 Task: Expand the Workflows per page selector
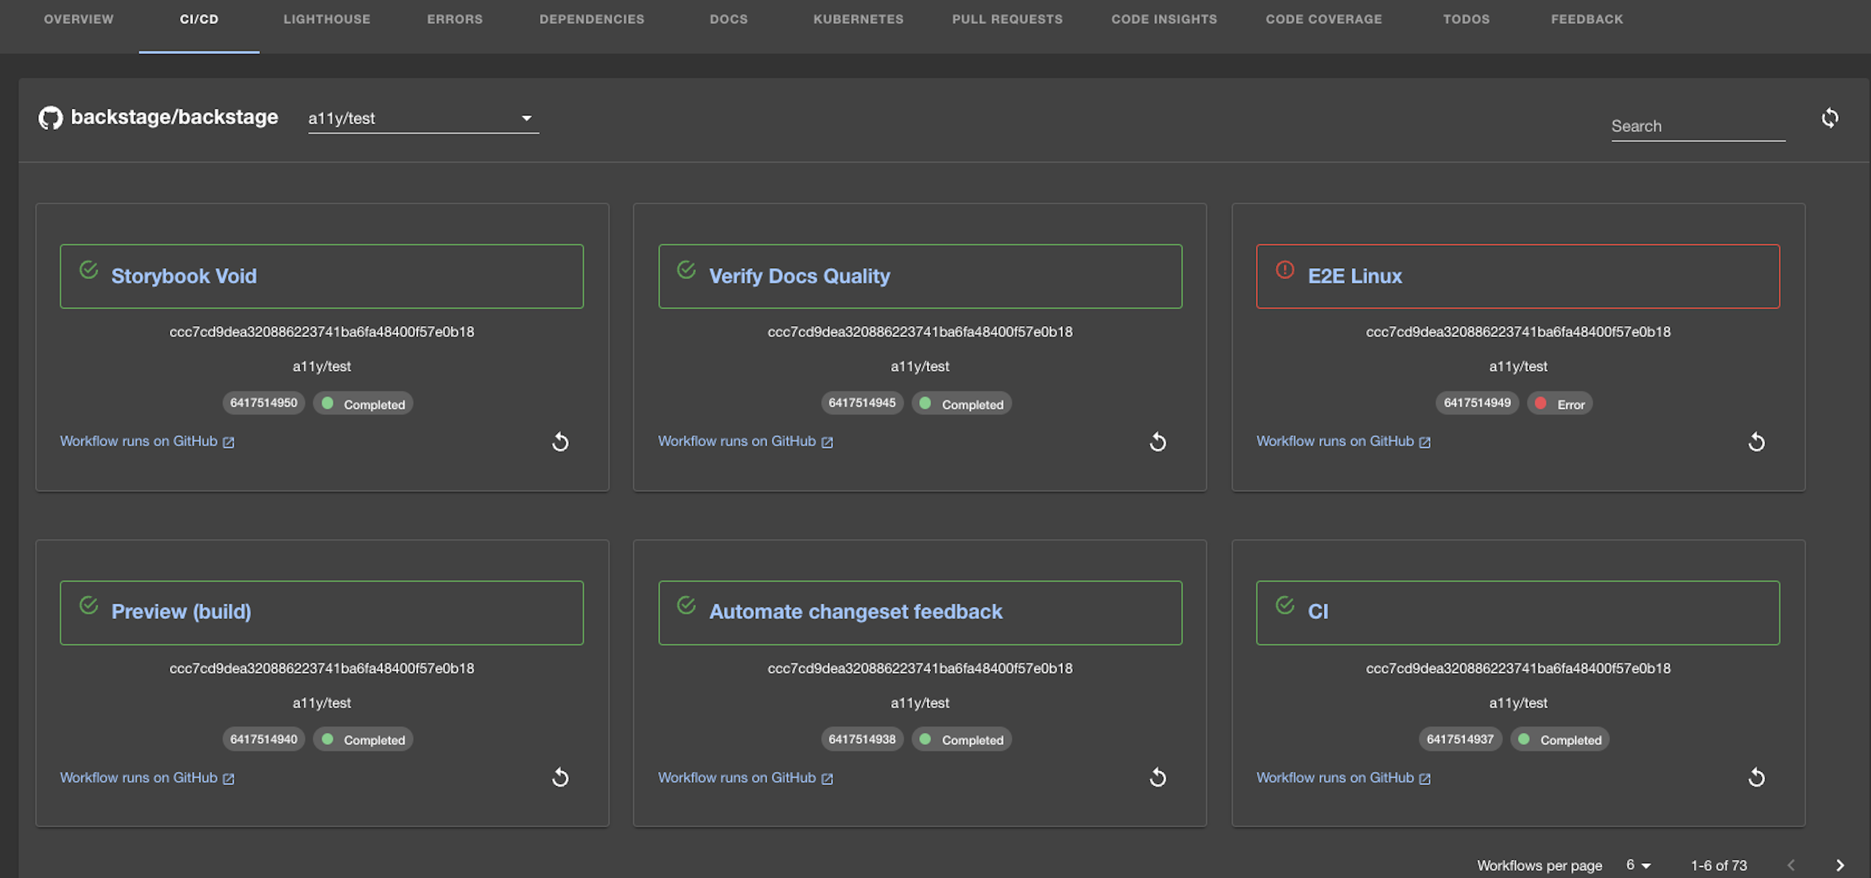(1638, 865)
